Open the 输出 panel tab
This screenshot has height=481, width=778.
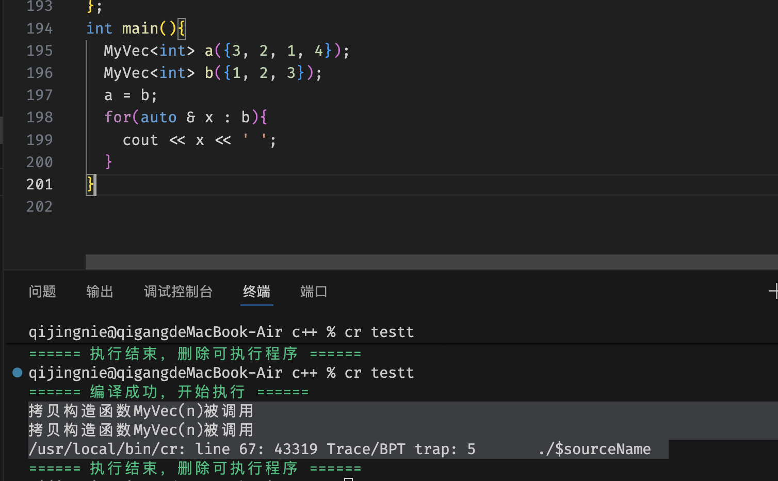100,292
